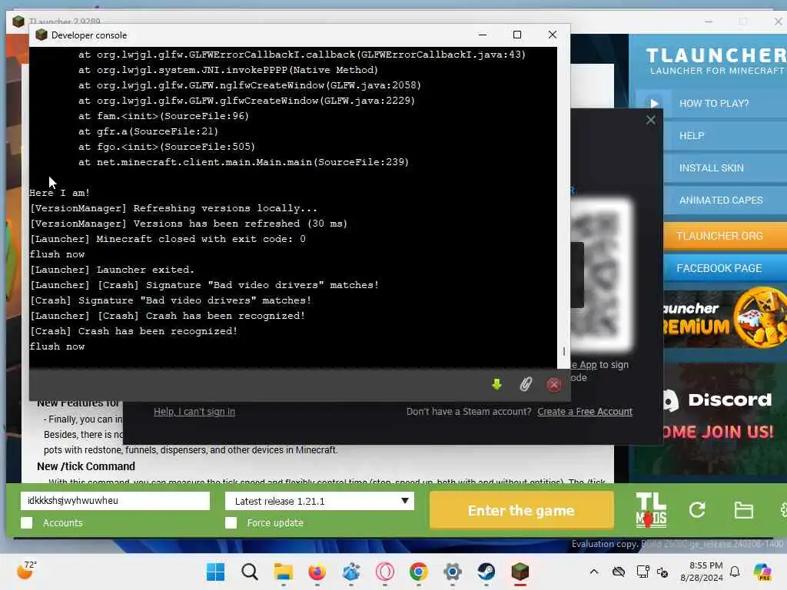Image resolution: width=787 pixels, height=590 pixels.
Task: Open Windows Search from taskbar
Action: pyautogui.click(x=250, y=572)
